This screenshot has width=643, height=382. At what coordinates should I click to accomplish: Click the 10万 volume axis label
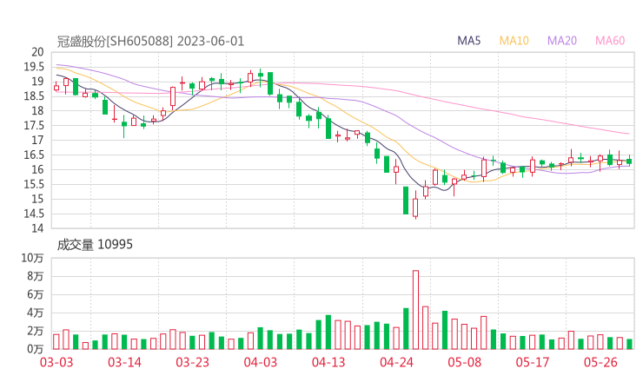[x=32, y=258]
